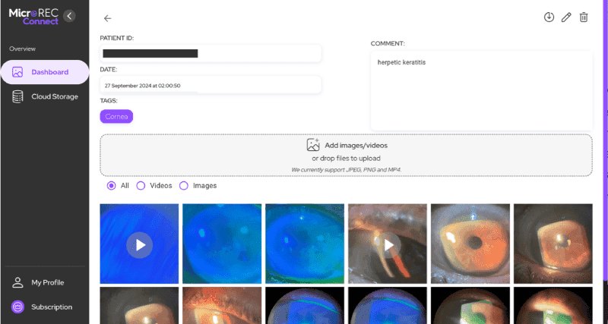Screen dimensions: 608x324
Task: Click the Patient ID field
Action: tap(211, 54)
